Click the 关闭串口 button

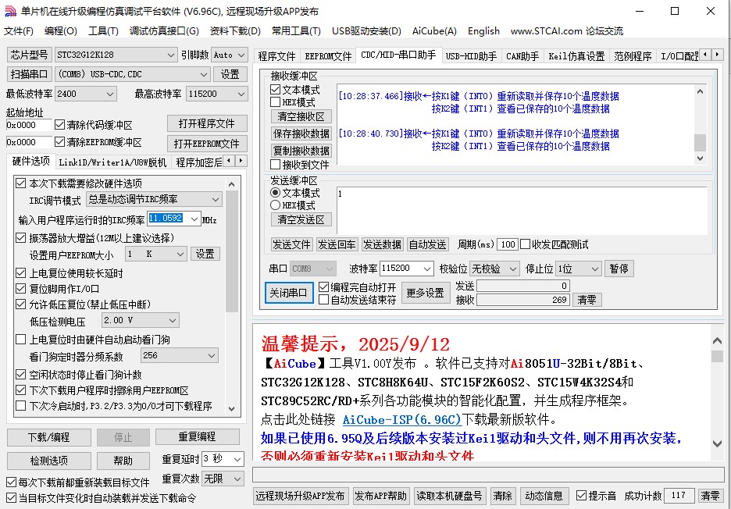pyautogui.click(x=289, y=293)
